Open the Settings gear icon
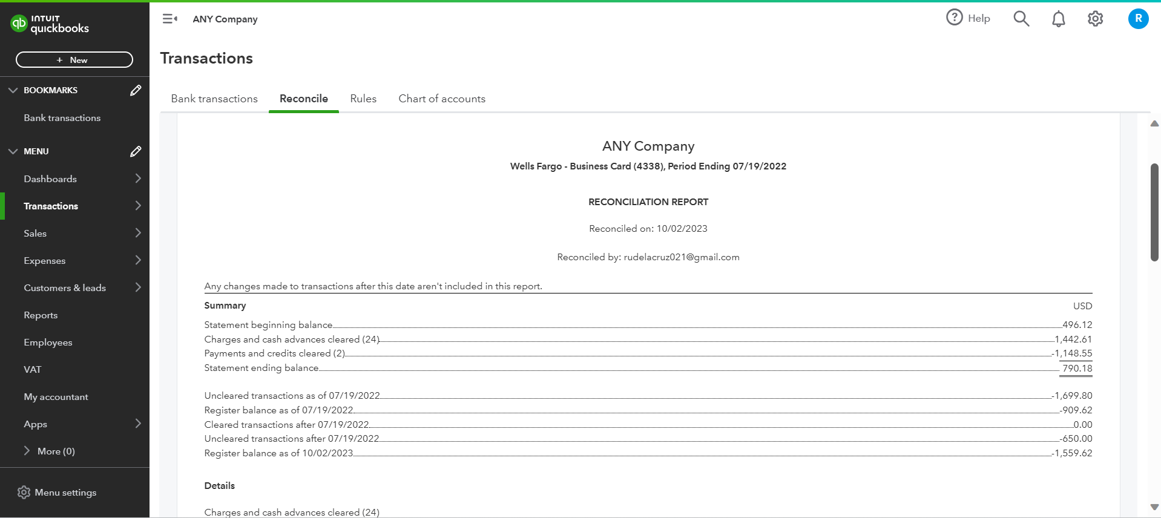This screenshot has height=518, width=1161. (x=1095, y=19)
